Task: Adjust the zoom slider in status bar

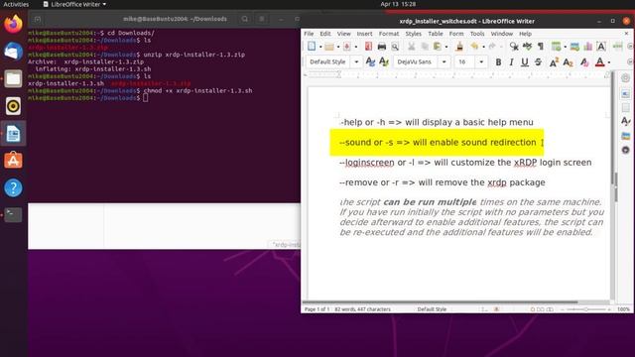Action: [585, 309]
